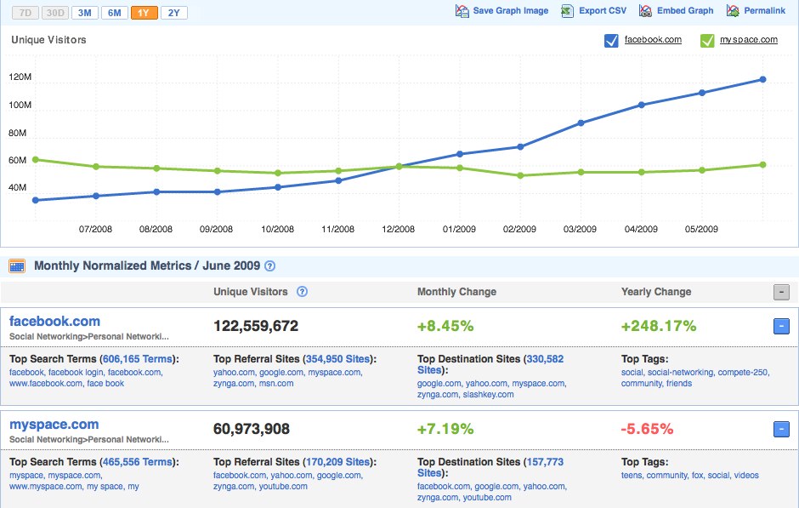This screenshot has width=799, height=508.
Task: Open myspace's 170,209 Sites referral link
Action: pyautogui.click(x=337, y=462)
